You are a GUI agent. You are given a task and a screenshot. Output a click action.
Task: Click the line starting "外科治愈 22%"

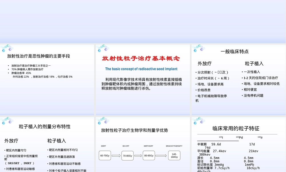tap(43, 77)
